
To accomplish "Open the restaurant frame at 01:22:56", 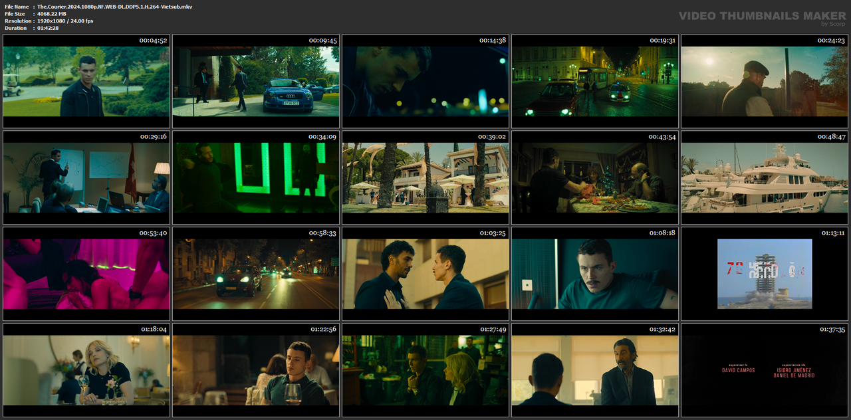I will tap(256, 370).
